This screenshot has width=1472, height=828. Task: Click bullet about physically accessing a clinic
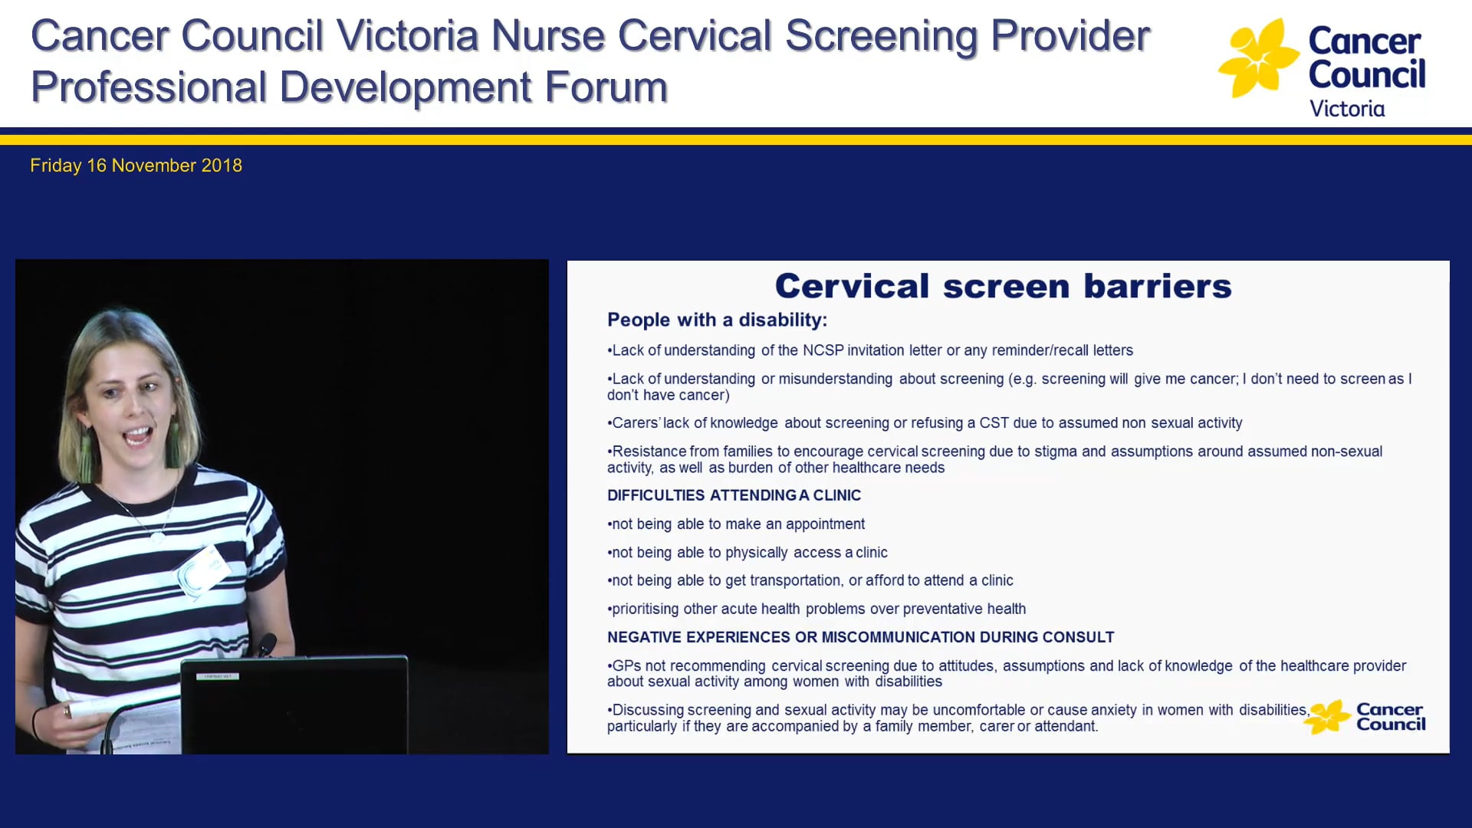(747, 552)
